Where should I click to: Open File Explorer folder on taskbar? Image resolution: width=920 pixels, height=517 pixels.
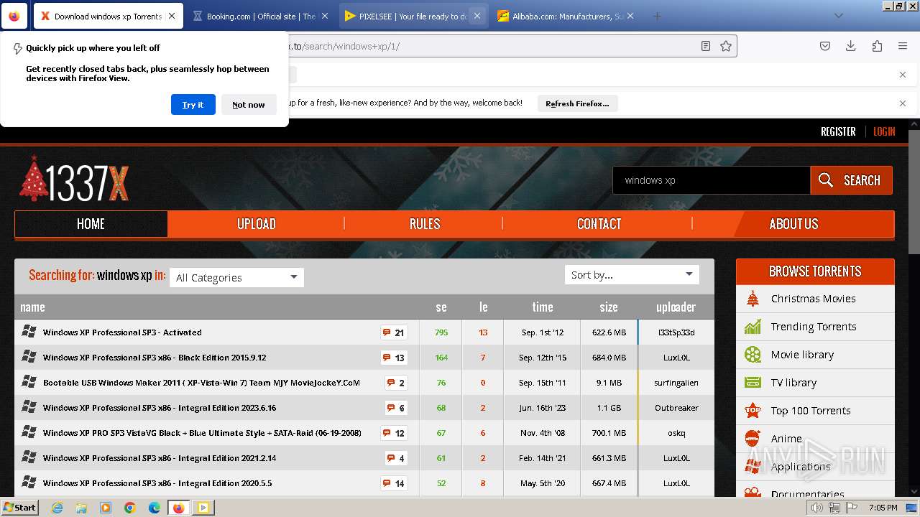81,508
